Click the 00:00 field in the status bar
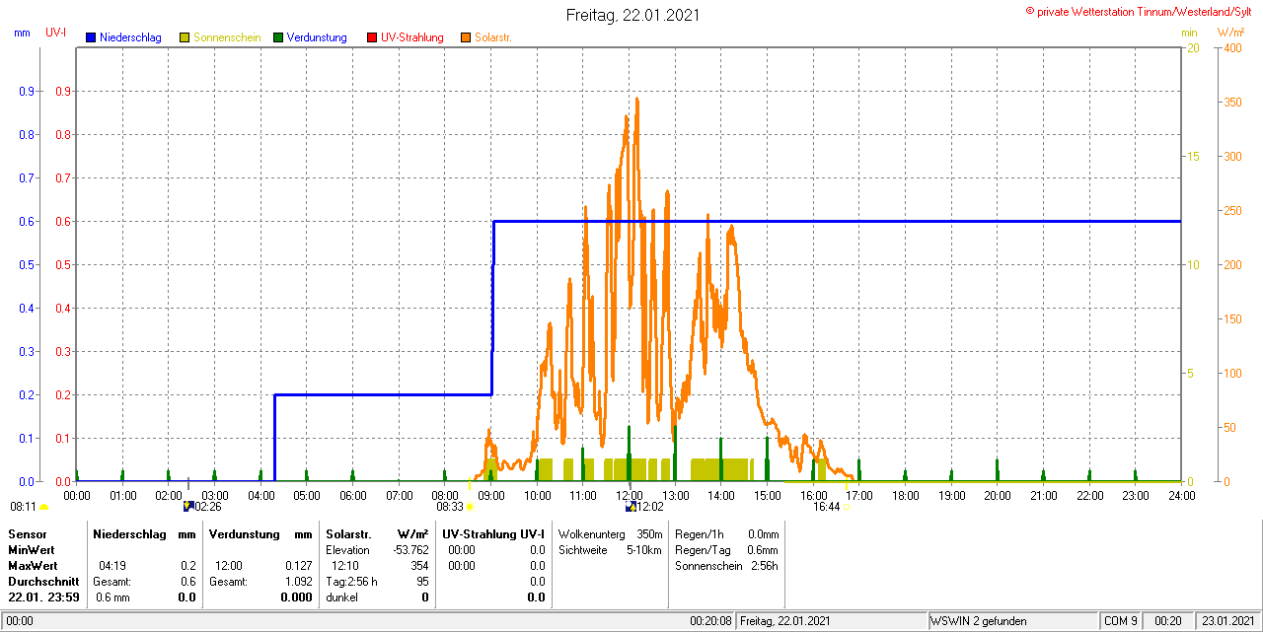The height and width of the screenshot is (632, 1263). click(20, 621)
